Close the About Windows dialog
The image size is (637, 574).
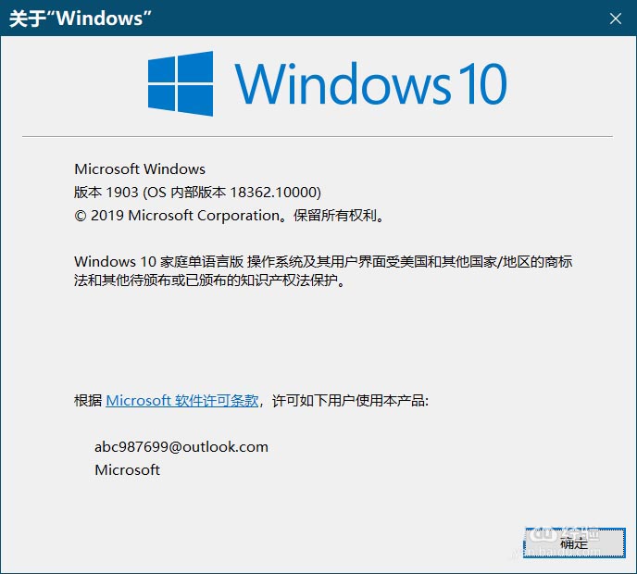point(615,19)
